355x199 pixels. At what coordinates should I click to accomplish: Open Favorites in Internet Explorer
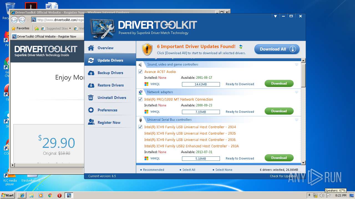tap(20, 28)
